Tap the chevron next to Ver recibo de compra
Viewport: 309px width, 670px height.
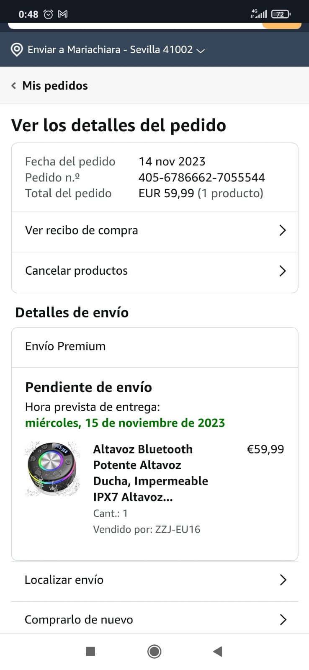pos(283,230)
